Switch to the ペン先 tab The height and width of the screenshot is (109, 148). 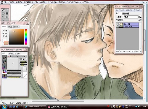pos(17,53)
